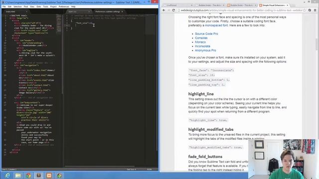Click the last Chrome-style taskbar icon
The image size is (319, 179).
tap(59, 176)
